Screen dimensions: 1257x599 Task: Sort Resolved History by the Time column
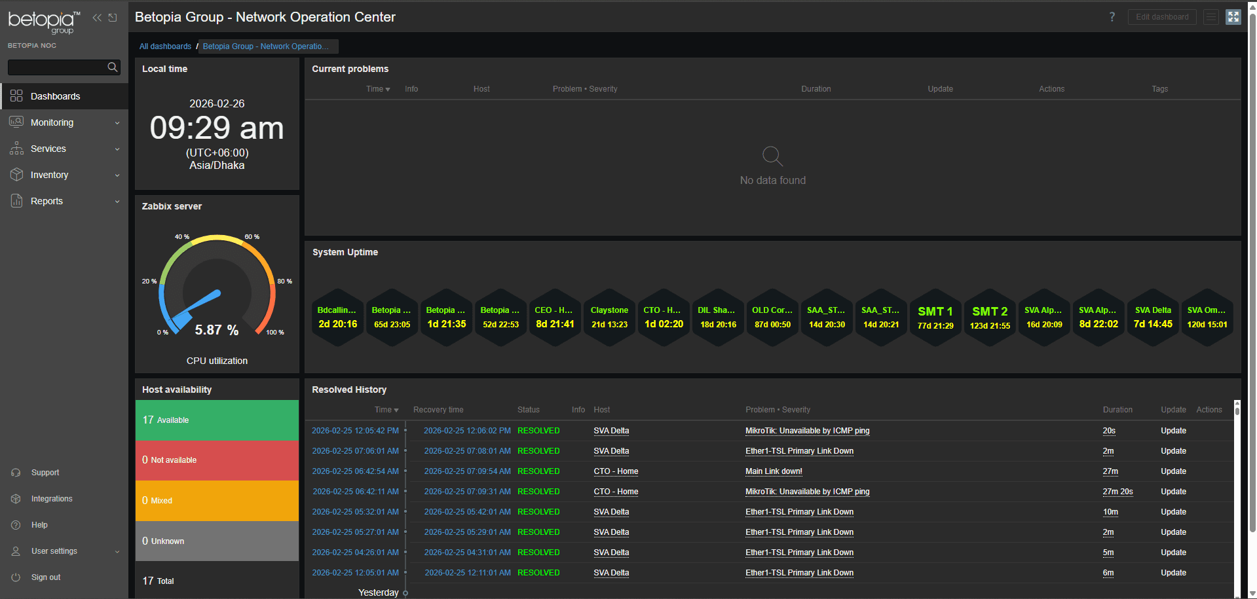(386, 410)
